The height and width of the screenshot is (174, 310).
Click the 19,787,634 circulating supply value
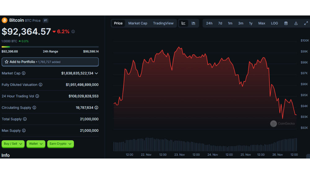pos(84,108)
